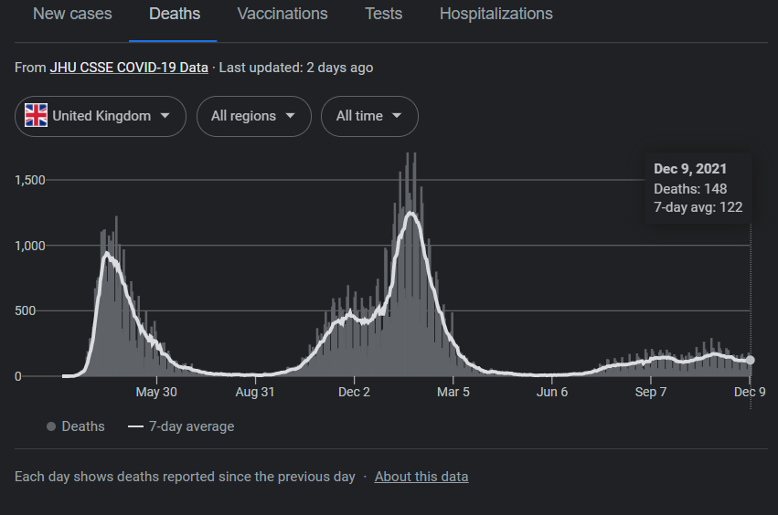Click the 7-day avg: 122 tooltip value

[x=698, y=207]
